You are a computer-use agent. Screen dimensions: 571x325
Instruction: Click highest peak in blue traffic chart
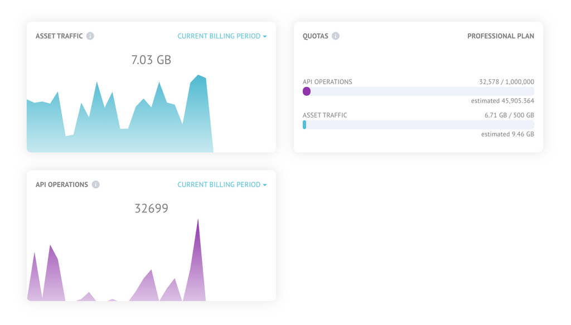[x=199, y=76]
